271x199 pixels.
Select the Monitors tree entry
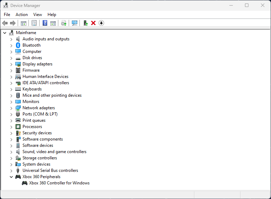(31, 102)
